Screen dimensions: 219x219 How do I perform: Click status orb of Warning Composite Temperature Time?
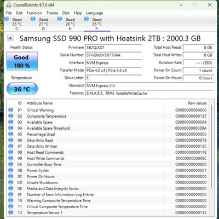pos(11,200)
